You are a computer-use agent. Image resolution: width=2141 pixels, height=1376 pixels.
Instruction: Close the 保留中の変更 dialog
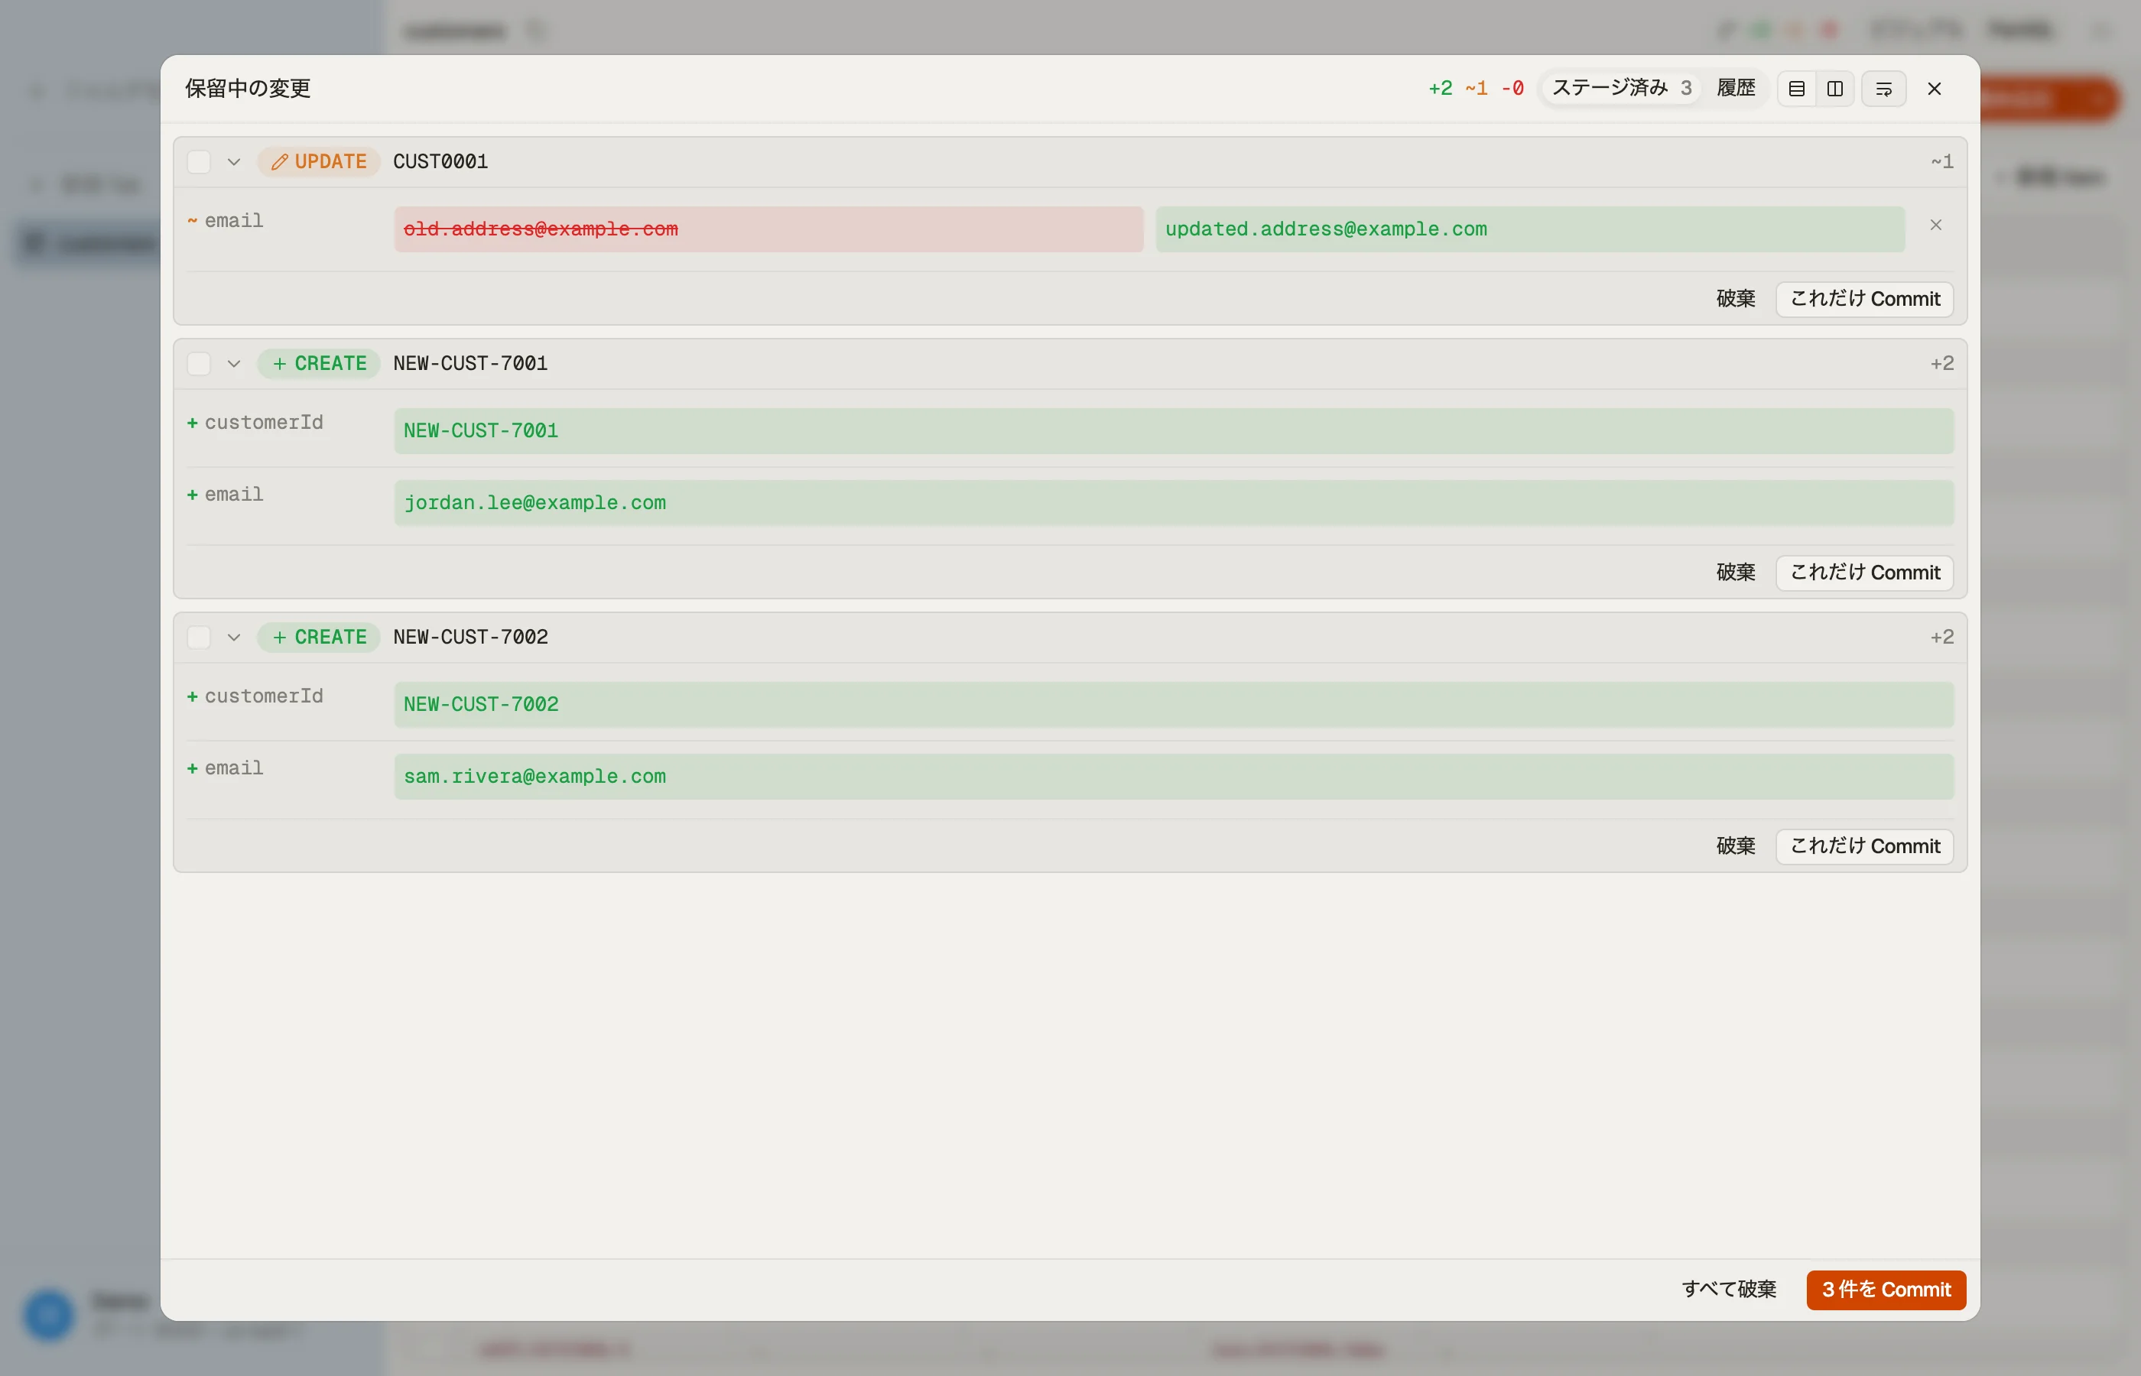point(1934,89)
